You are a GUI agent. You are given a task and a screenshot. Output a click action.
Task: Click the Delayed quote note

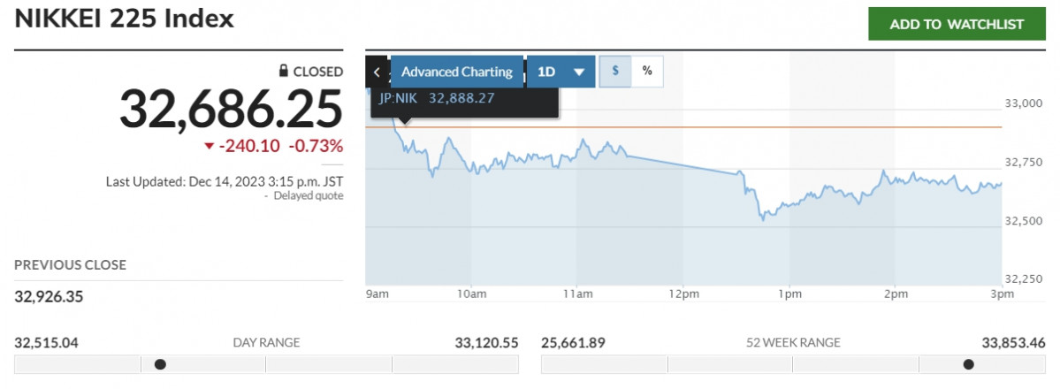click(x=308, y=196)
